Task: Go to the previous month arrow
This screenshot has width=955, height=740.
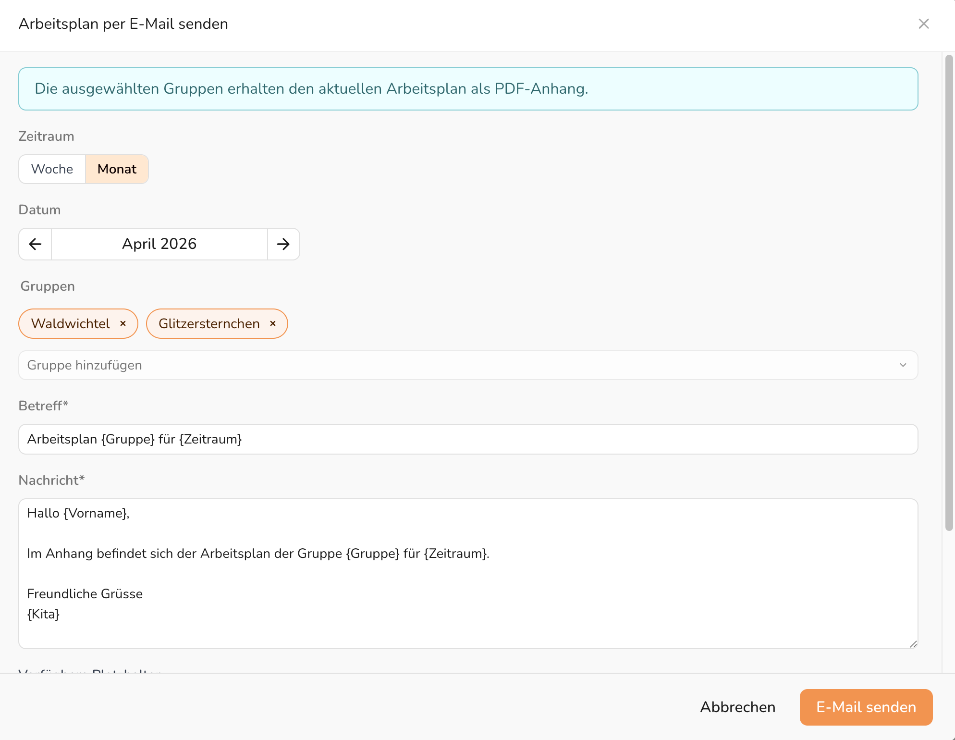Action: click(x=35, y=244)
